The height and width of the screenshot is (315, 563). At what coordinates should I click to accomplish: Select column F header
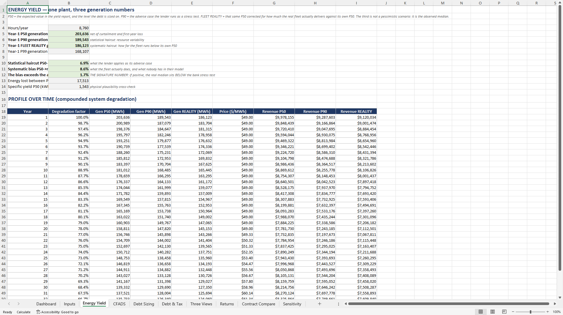pos(233,3)
